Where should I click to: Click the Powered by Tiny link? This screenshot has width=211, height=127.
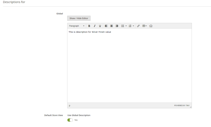pyautogui.click(x=182, y=106)
